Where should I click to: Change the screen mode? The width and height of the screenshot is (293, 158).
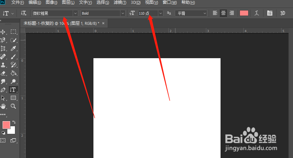(13, 140)
